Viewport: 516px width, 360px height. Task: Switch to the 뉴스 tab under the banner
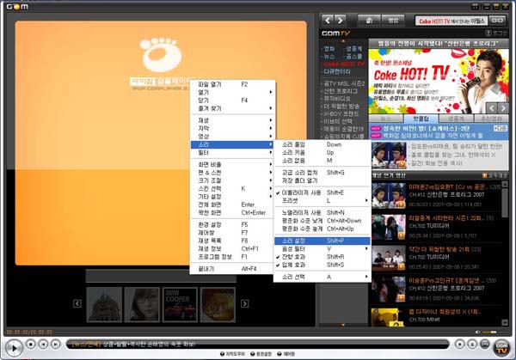(386, 119)
